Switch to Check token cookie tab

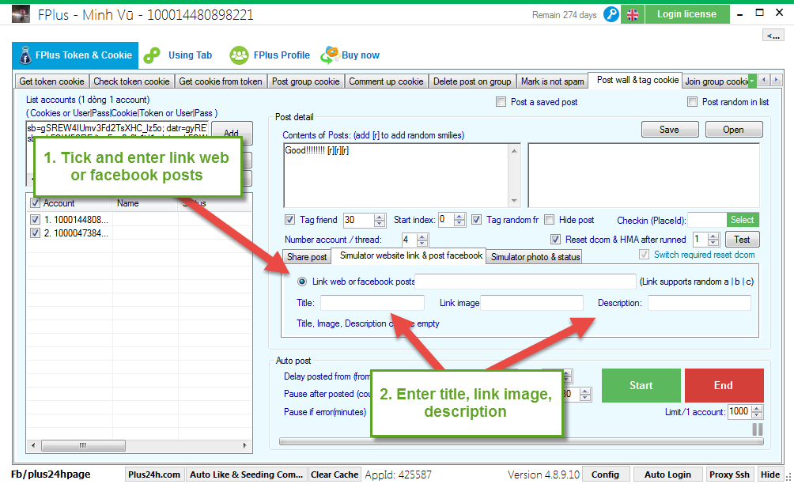point(131,81)
